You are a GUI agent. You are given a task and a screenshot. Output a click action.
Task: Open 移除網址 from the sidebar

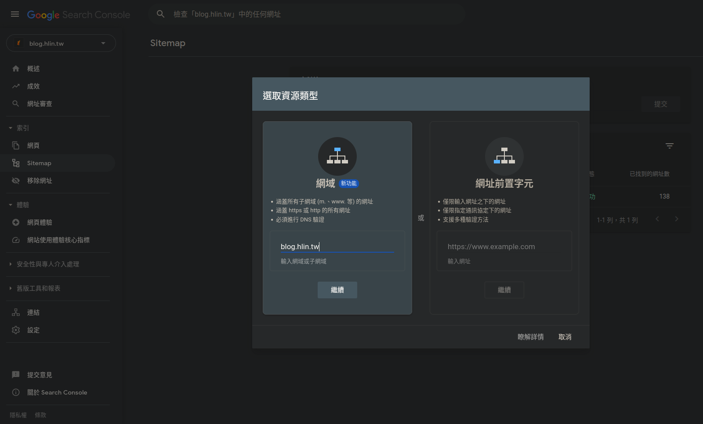click(40, 181)
